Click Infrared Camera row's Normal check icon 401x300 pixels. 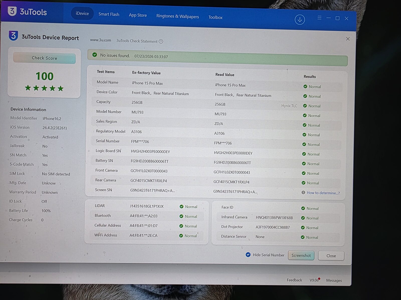coord(303,218)
